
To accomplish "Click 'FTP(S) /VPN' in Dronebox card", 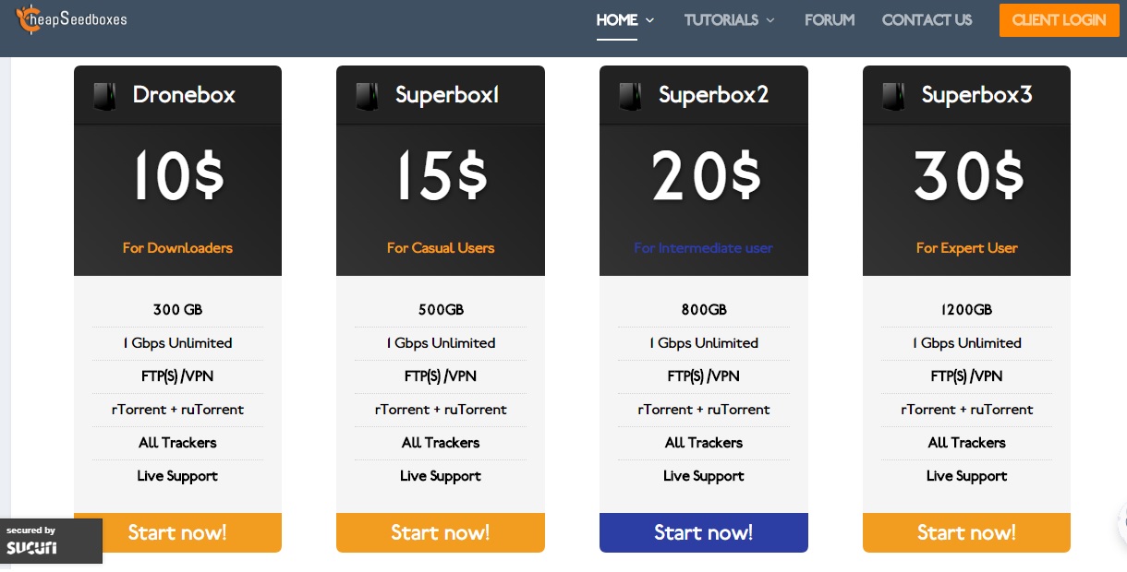I will pyautogui.click(x=177, y=376).
